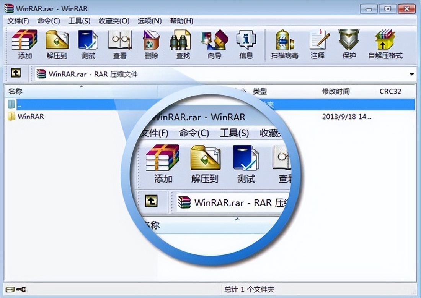Open the 工具(S) menu

pyautogui.click(x=79, y=21)
